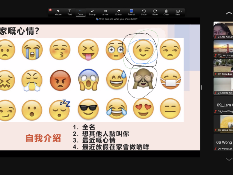The height and width of the screenshot is (175, 233).
Task: Click the tongue-out squinting emoji
Action: pos(88,50)
